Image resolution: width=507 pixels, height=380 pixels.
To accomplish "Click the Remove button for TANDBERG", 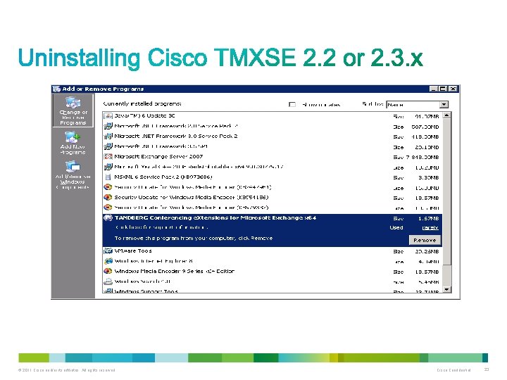I will pyautogui.click(x=425, y=240).
